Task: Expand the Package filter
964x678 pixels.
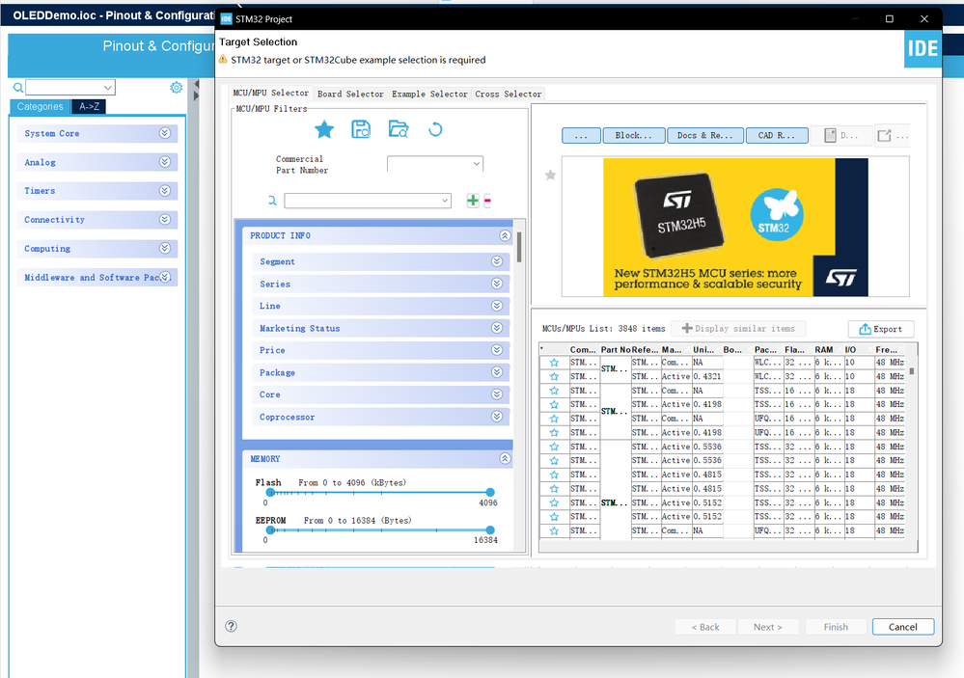Action: click(497, 372)
